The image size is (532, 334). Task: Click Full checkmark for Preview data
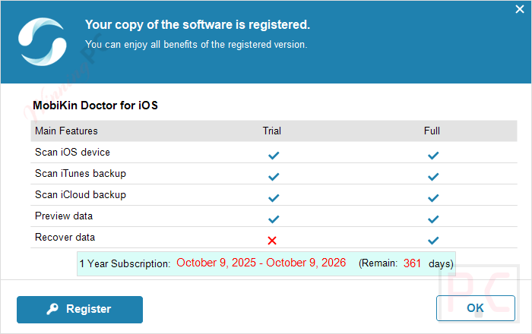(433, 219)
